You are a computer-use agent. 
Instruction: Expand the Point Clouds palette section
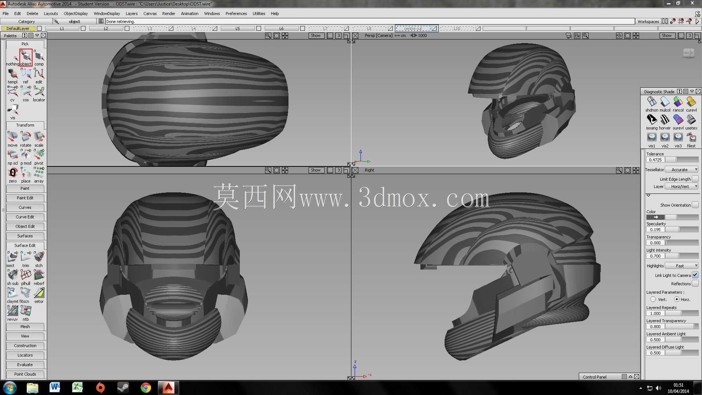coord(25,374)
